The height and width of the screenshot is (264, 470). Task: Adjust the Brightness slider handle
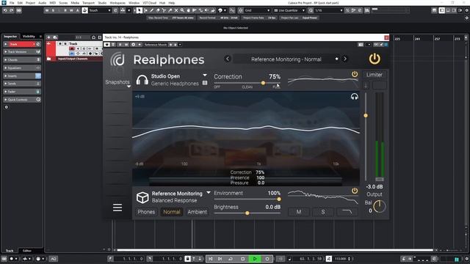click(247, 213)
